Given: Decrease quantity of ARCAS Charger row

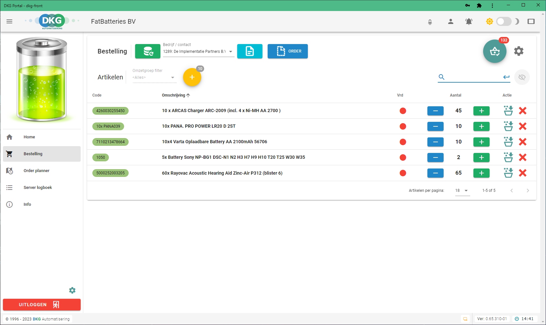Looking at the screenshot, I should [436, 111].
